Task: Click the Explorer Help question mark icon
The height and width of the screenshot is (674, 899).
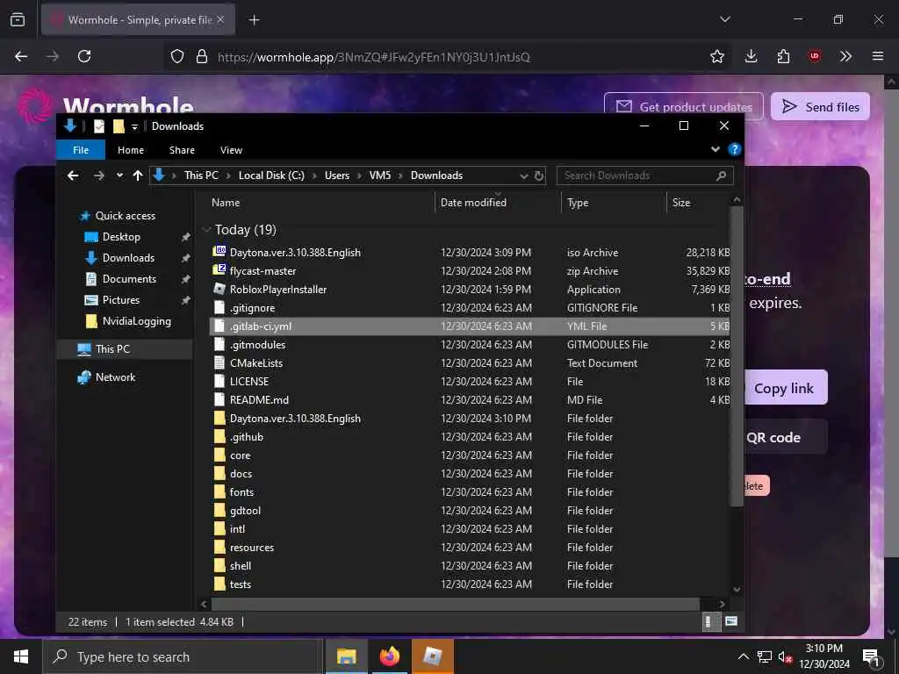Action: pyautogui.click(x=735, y=149)
